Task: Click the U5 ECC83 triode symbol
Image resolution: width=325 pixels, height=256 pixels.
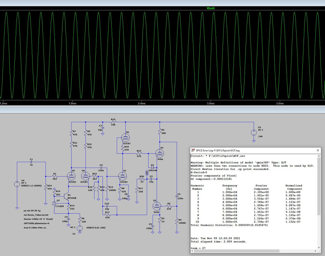Action: coord(71,176)
